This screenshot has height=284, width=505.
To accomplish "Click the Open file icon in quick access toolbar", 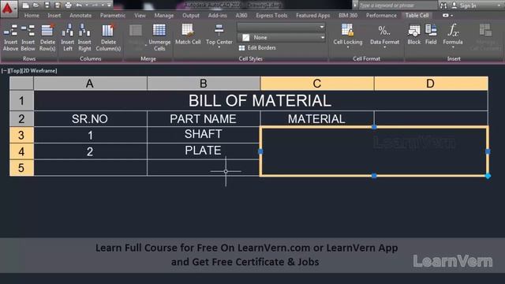I will click(x=36, y=6).
